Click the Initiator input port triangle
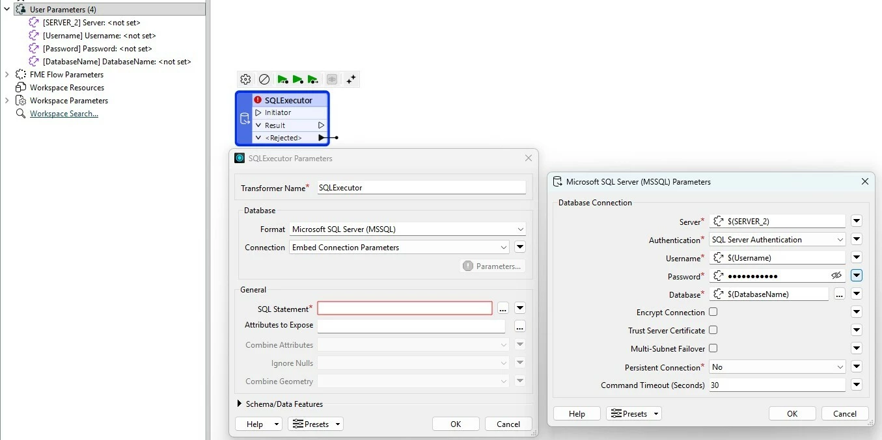Image resolution: width=882 pixels, height=440 pixels. point(258,112)
